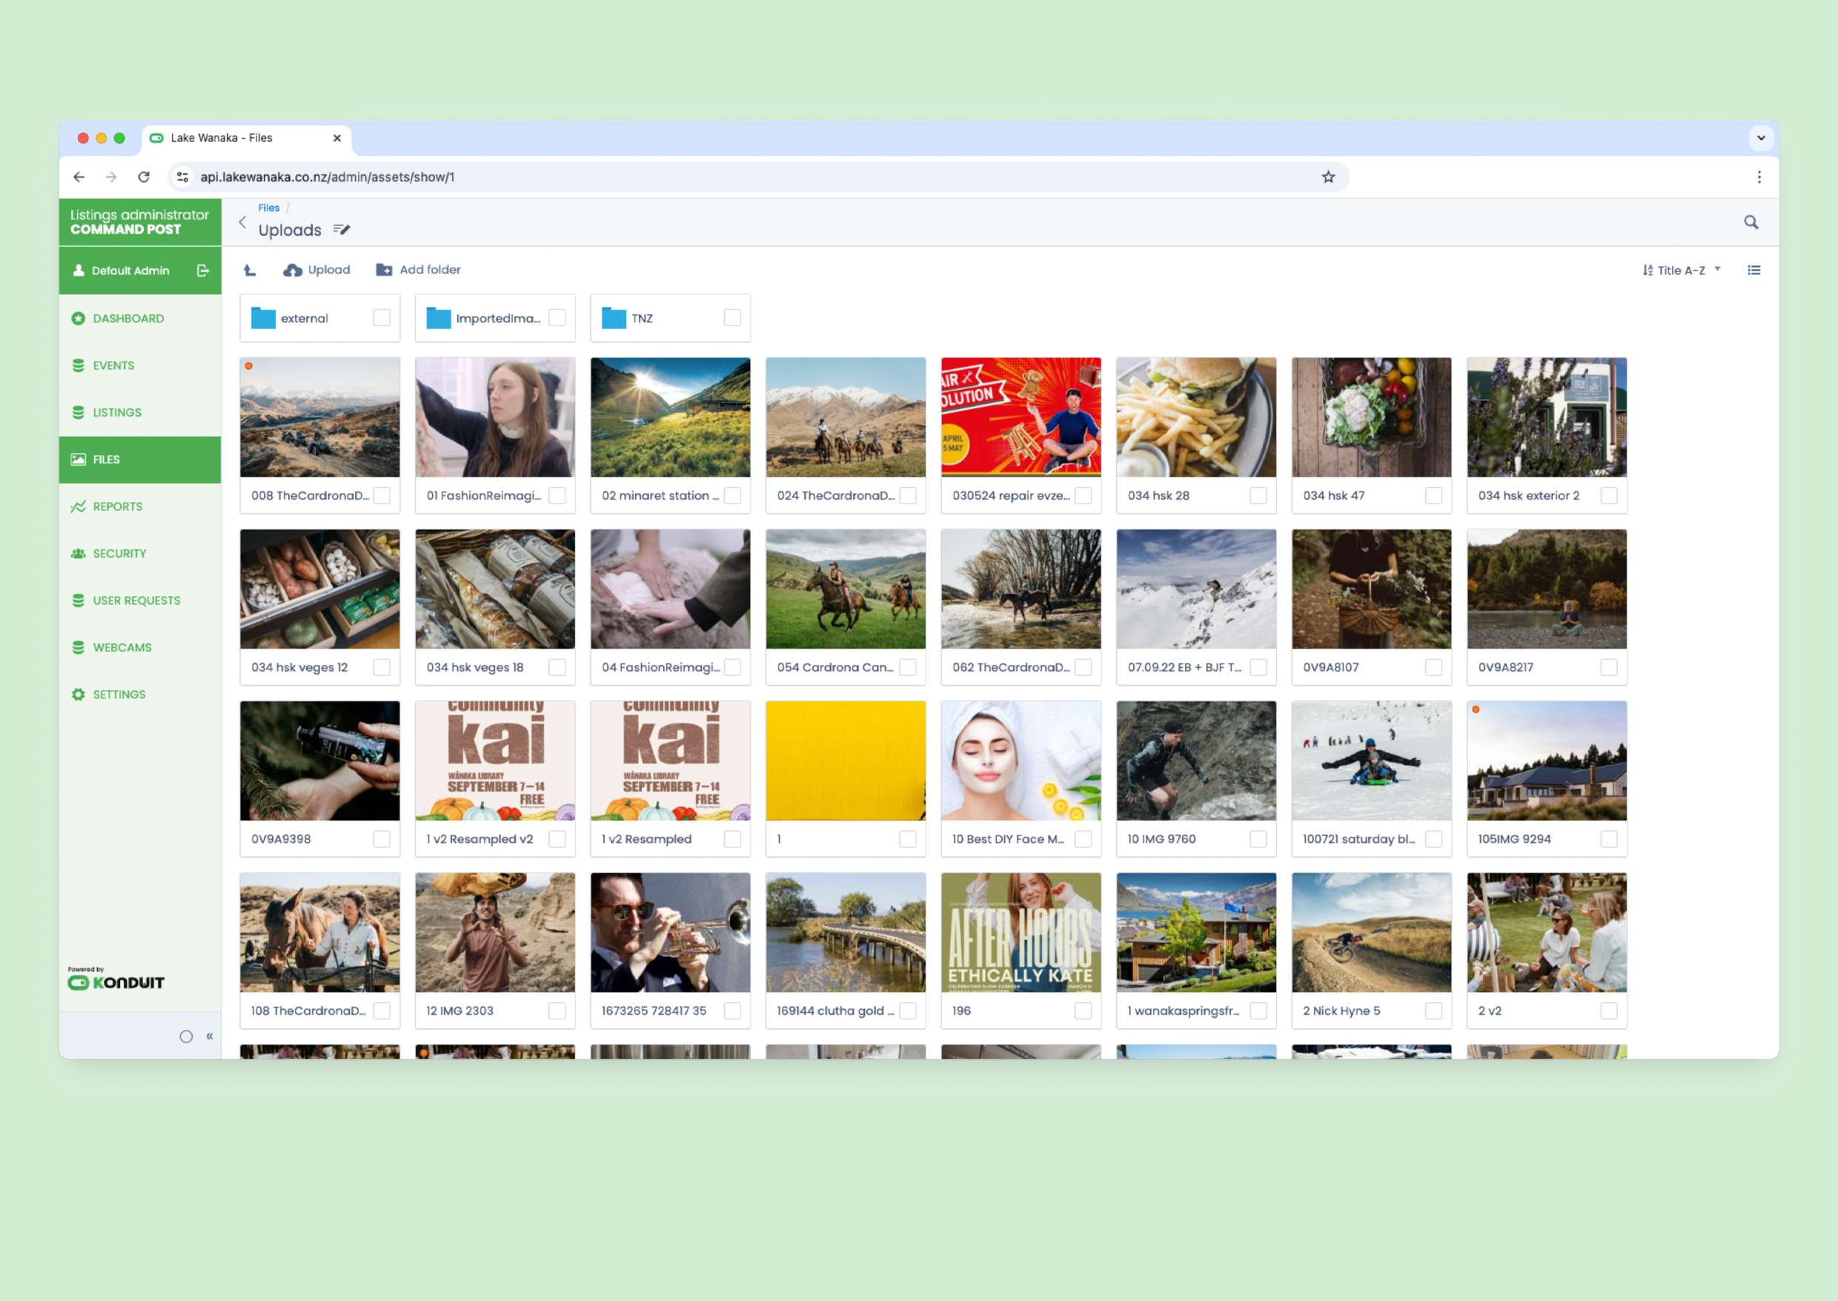Click the 100721 saturday bl... file name
1838x1301 pixels.
1358,838
